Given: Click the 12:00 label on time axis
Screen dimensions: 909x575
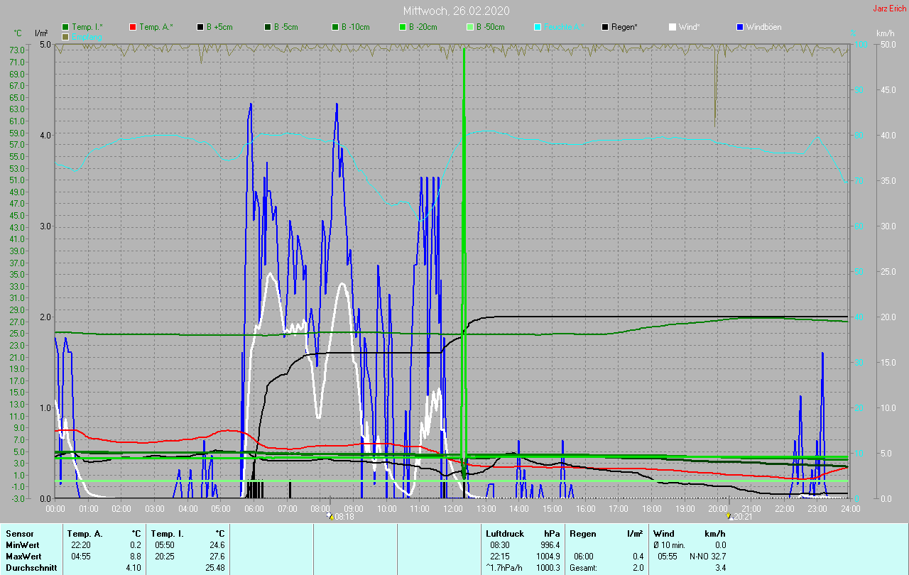Looking at the screenshot, I should [x=452, y=508].
